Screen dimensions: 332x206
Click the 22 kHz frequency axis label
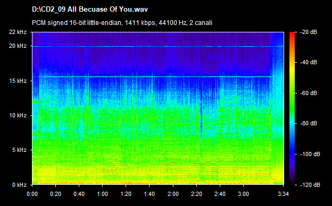pyautogui.click(x=18, y=32)
